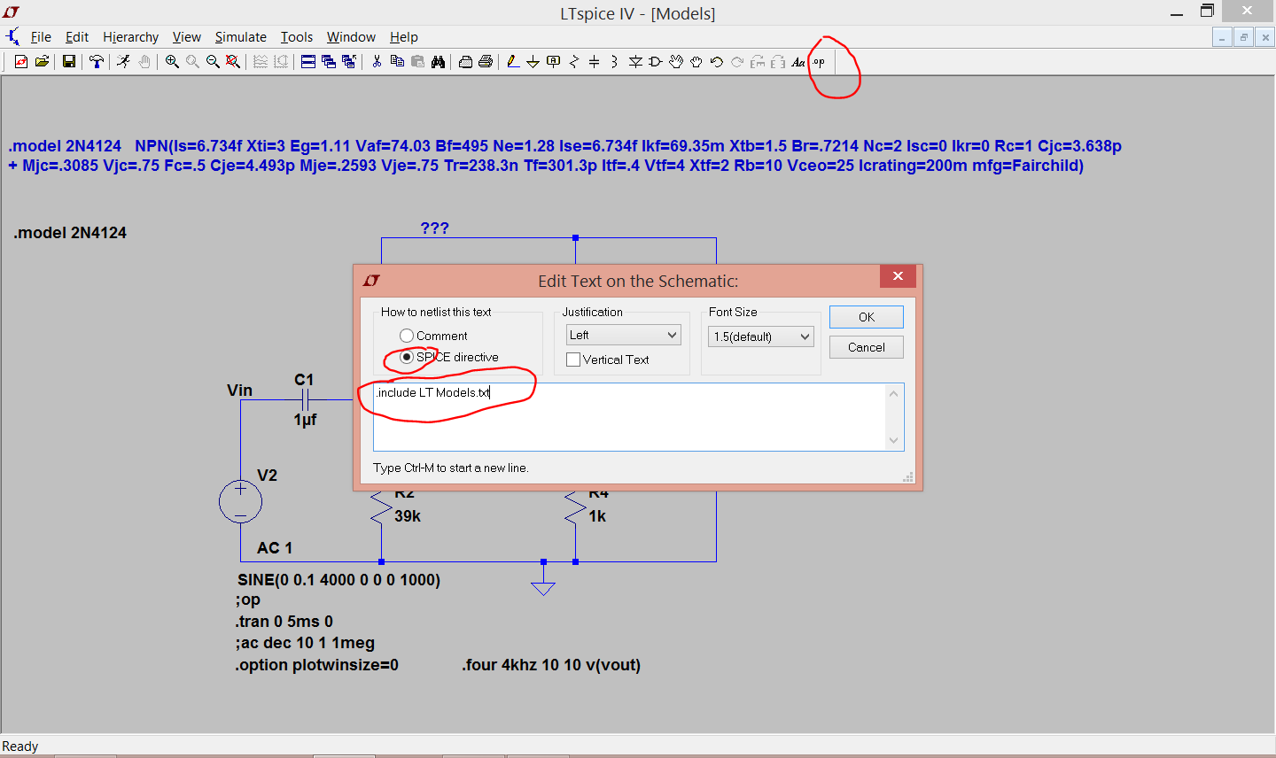
Task: Click the text box scrollbar down arrow
Action: [893, 440]
